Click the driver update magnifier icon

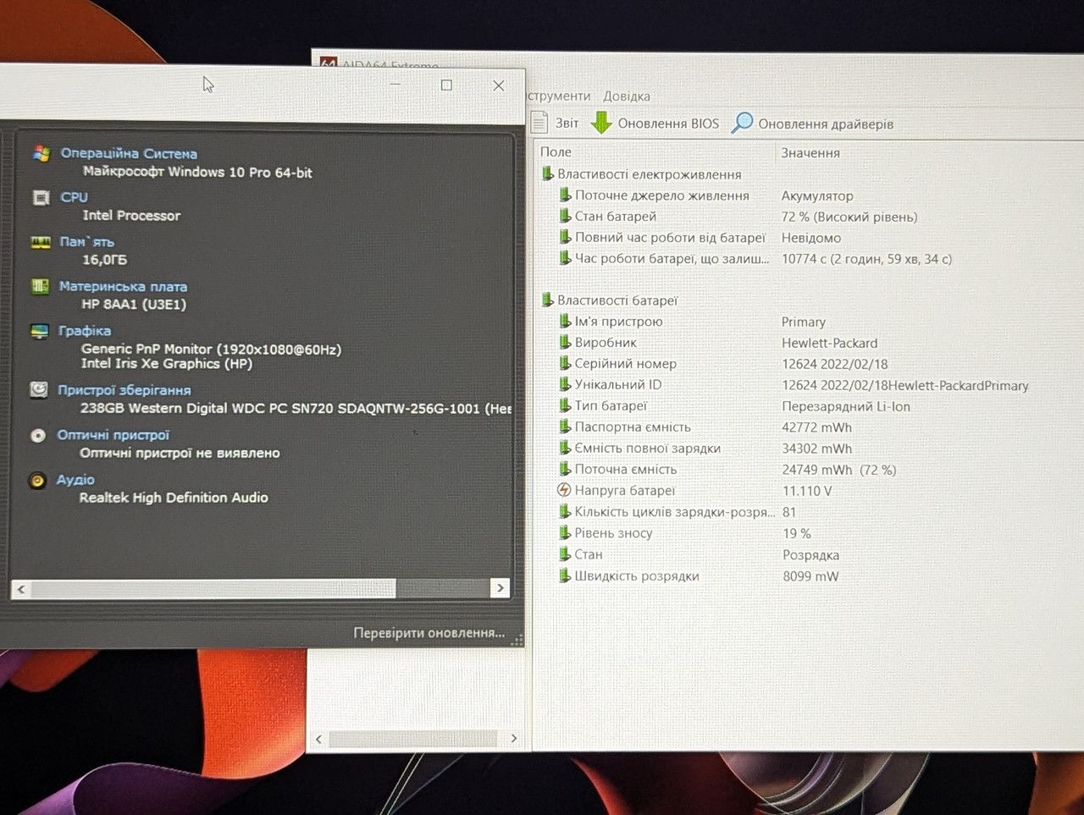(742, 123)
